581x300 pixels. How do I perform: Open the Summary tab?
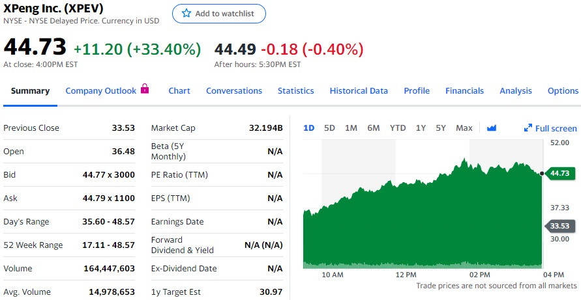(x=30, y=91)
